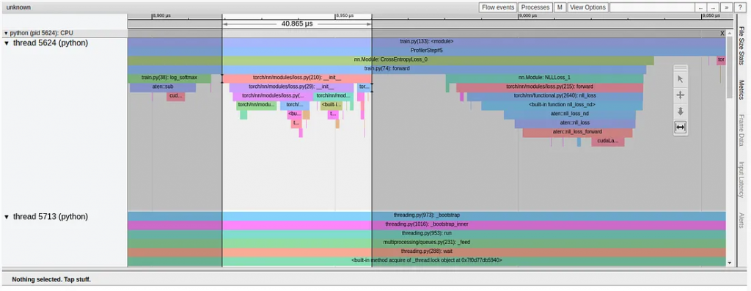Collapse the python pid 5624 process
The height and width of the screenshot is (291, 751).
(6, 34)
